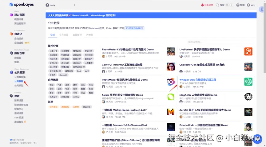Open 资源使用状况 in the sidebar
266x147 pixels.
(x=21, y=105)
